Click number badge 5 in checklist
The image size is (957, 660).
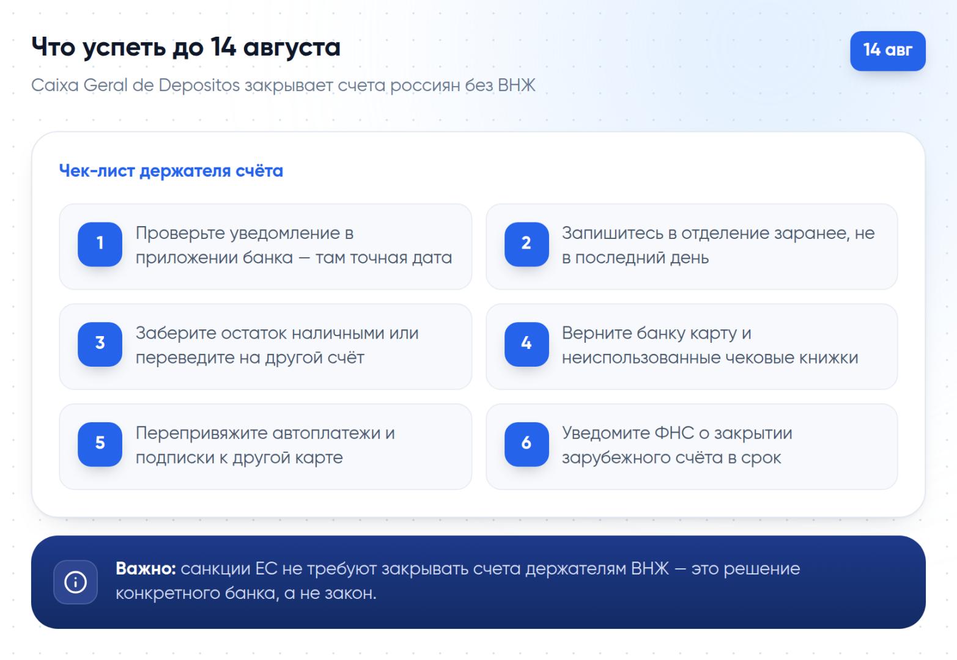(x=100, y=444)
